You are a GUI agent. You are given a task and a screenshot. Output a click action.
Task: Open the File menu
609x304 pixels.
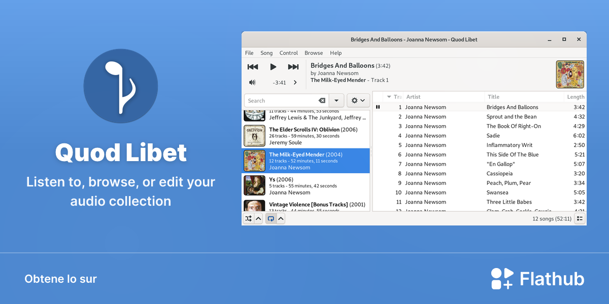[x=249, y=53]
